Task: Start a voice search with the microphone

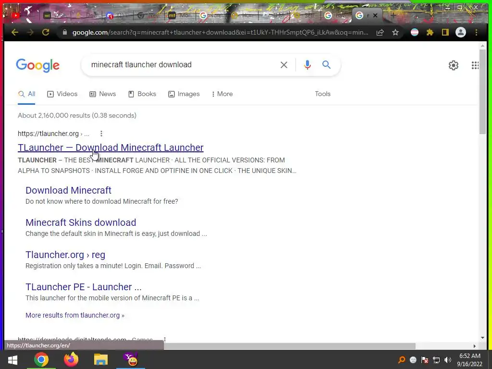Action: click(307, 65)
